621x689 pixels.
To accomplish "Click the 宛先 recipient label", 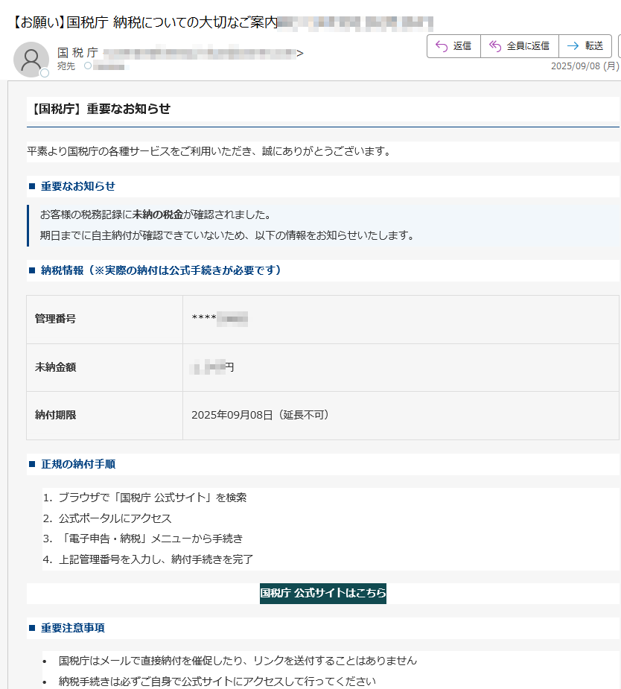I will (66, 66).
